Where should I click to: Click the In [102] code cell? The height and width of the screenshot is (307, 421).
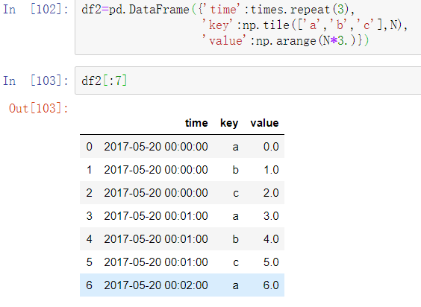click(x=248, y=27)
